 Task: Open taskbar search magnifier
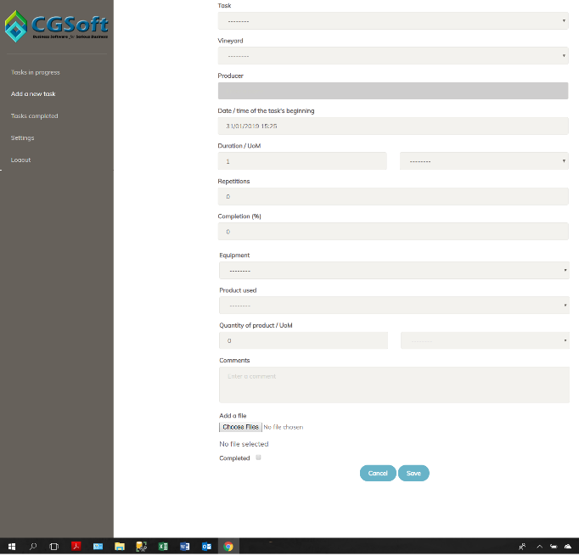pos(33,547)
